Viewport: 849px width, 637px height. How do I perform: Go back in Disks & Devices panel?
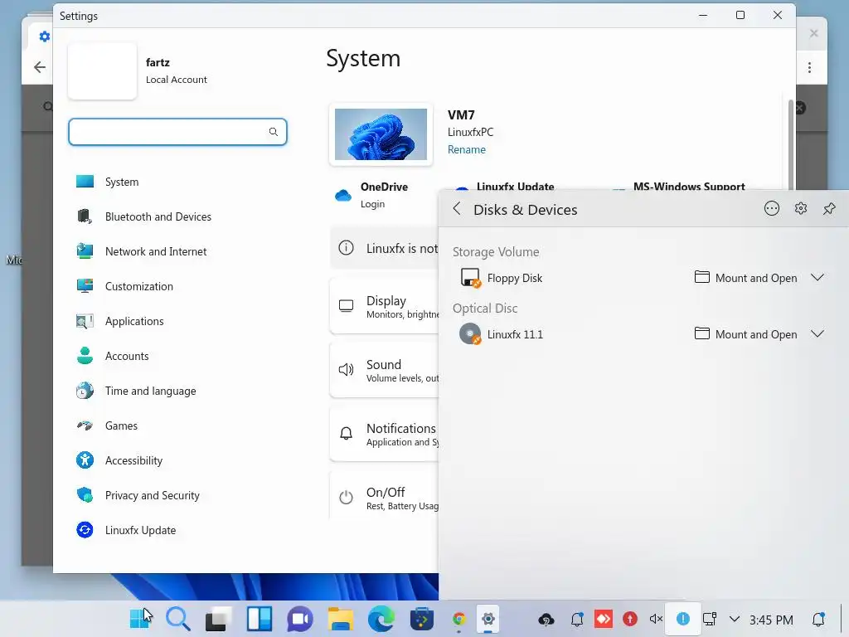point(457,209)
